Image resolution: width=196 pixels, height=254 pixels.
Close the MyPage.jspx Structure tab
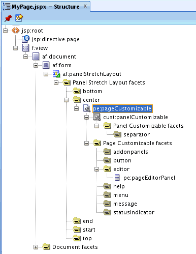[85, 6]
